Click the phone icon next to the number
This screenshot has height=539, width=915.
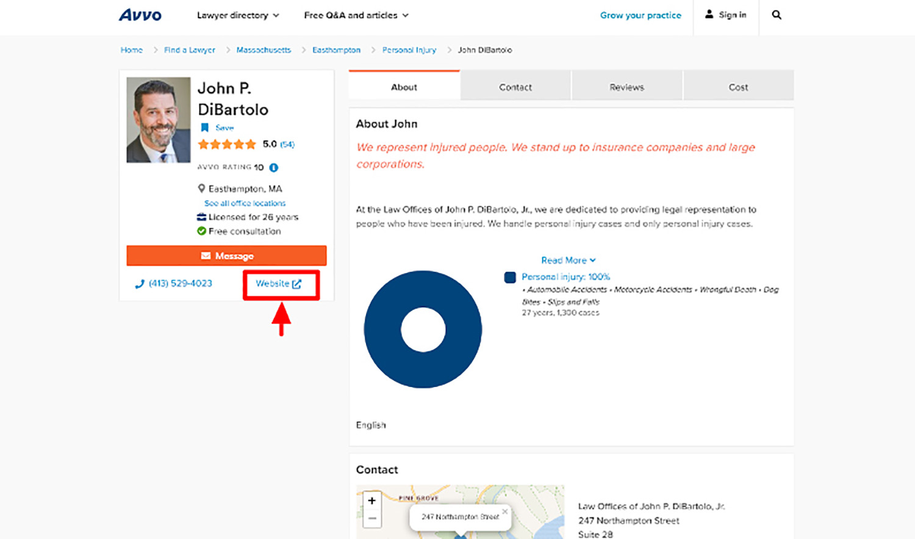pyautogui.click(x=140, y=283)
